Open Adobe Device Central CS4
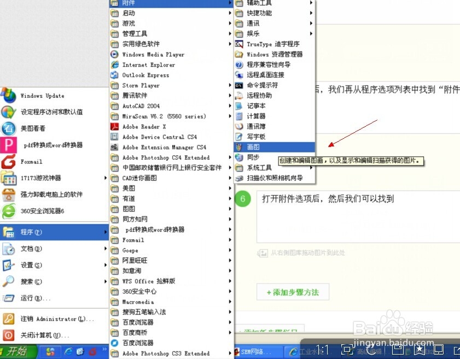The width and height of the screenshot is (460, 359). coord(171,137)
